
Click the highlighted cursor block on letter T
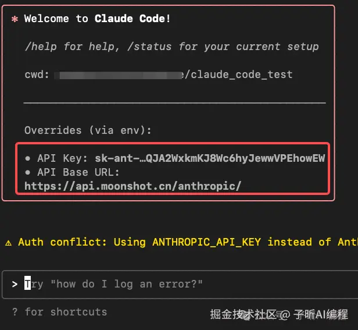click(28, 283)
